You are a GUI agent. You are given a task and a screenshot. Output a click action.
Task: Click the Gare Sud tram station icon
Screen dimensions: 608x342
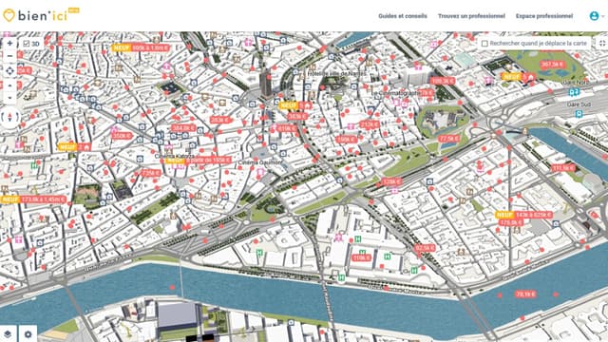[x=579, y=114]
